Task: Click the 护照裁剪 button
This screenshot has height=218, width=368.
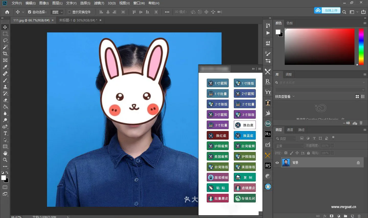Action: tap(218, 146)
